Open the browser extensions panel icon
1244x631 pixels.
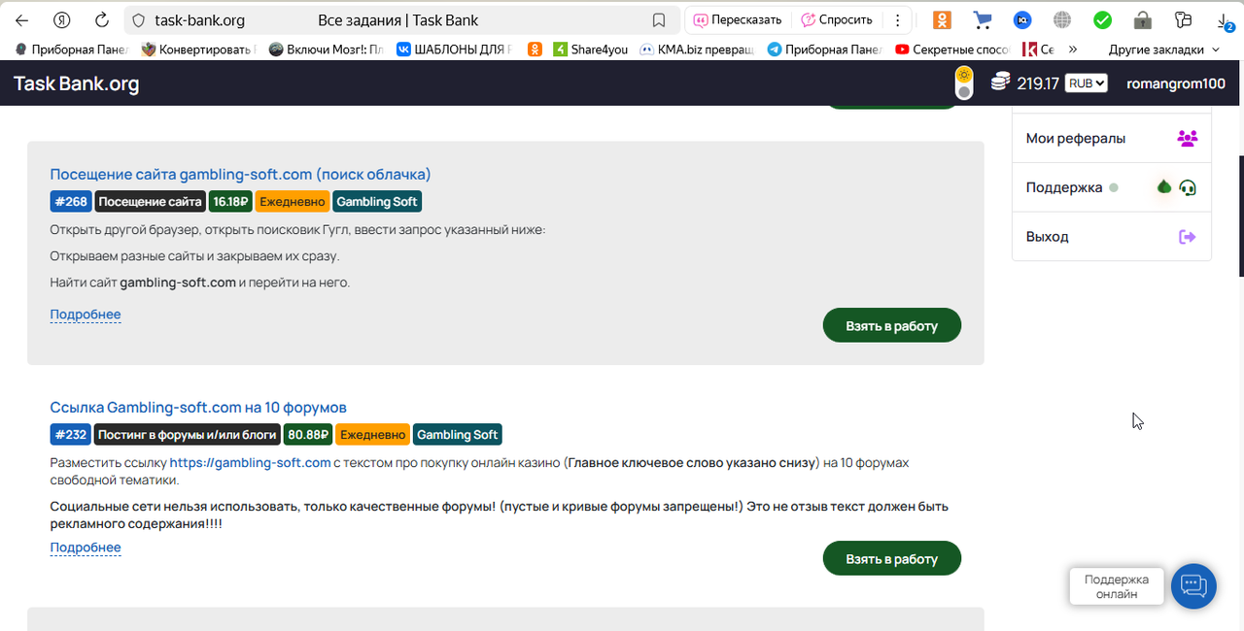1183,19
